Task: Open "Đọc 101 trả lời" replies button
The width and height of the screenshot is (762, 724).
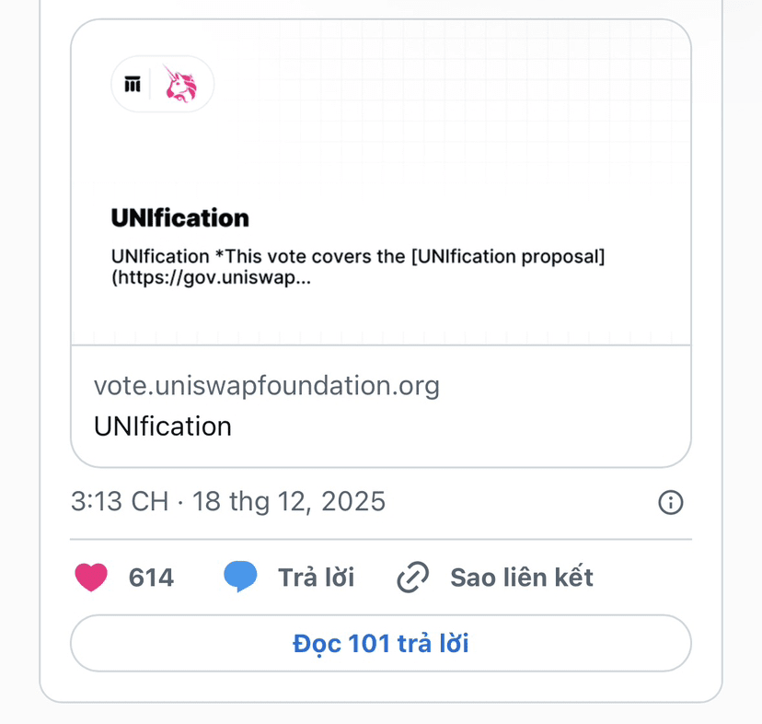Action: tap(380, 643)
